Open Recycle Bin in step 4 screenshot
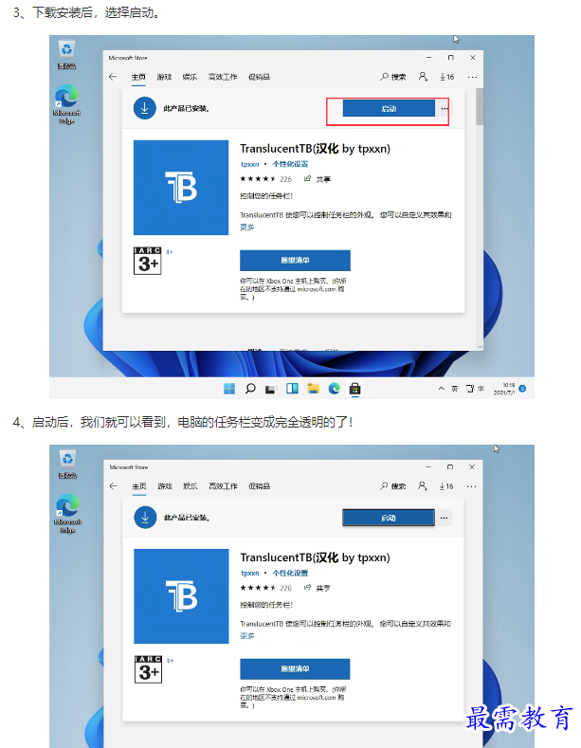This screenshot has height=748, width=581. coord(67,465)
